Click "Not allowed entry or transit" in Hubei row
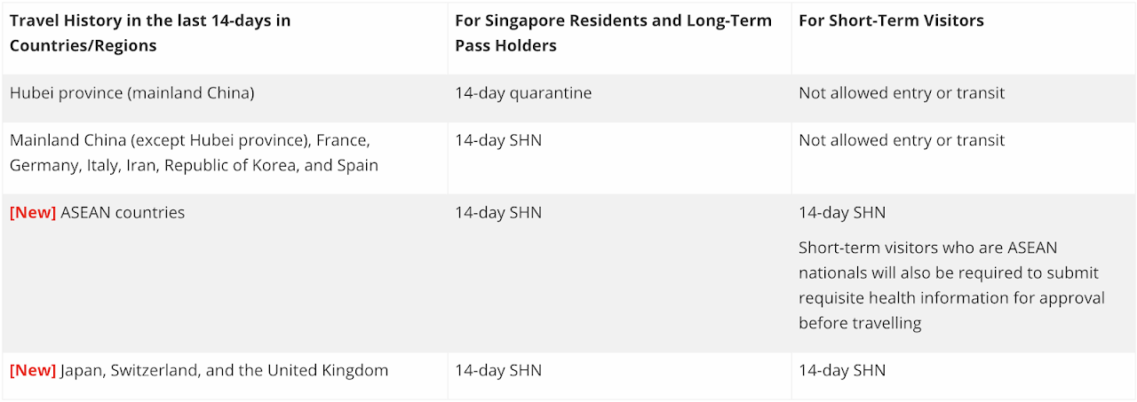This screenshot has width=1137, height=402. (902, 92)
